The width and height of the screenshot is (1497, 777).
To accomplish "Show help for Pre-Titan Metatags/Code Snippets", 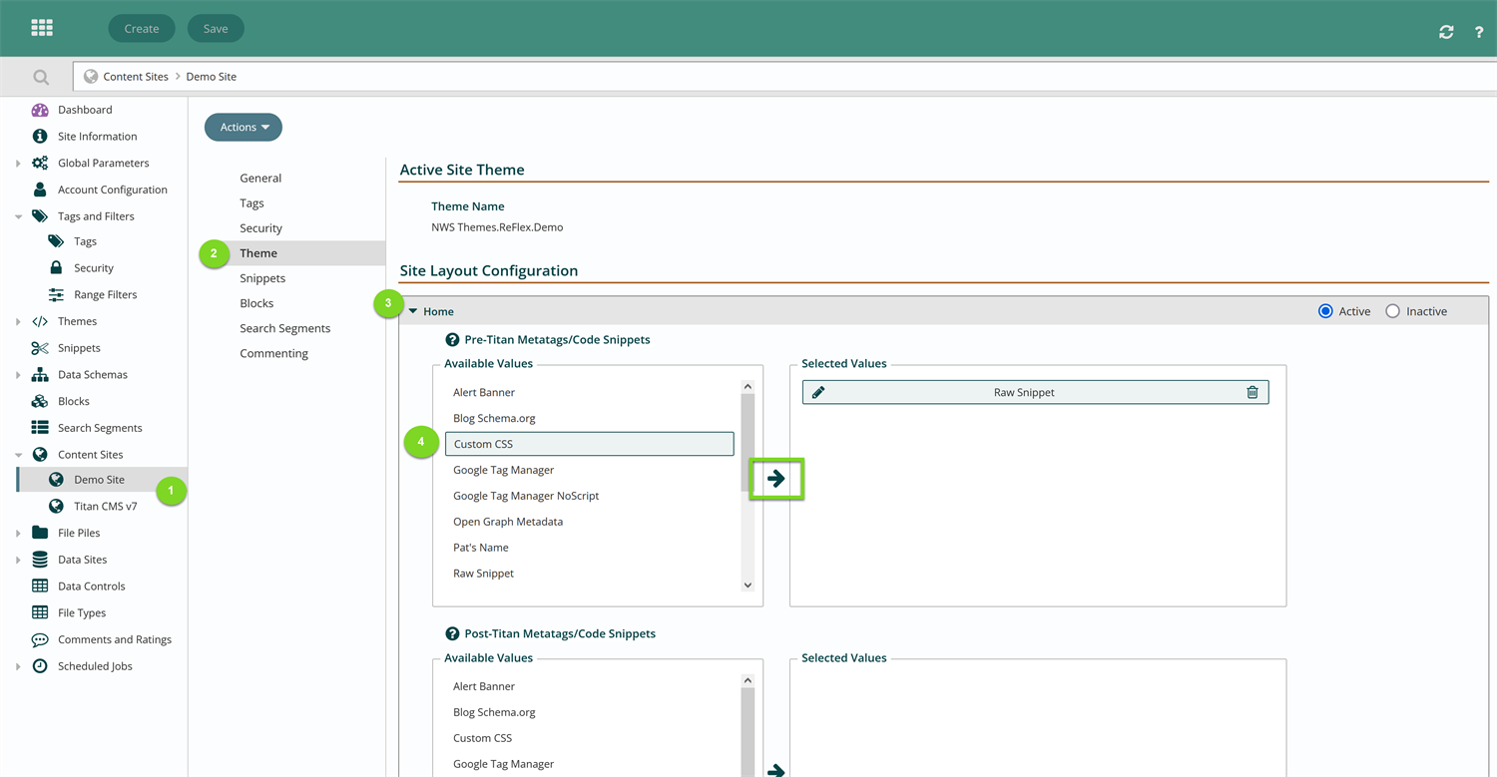I will pos(452,340).
